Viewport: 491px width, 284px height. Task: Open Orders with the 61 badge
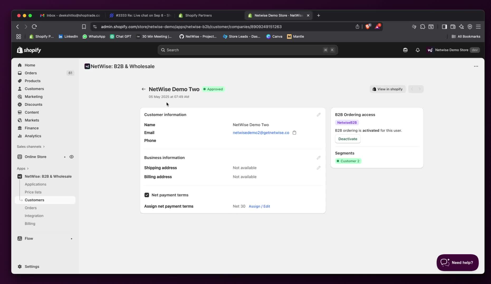click(45, 73)
